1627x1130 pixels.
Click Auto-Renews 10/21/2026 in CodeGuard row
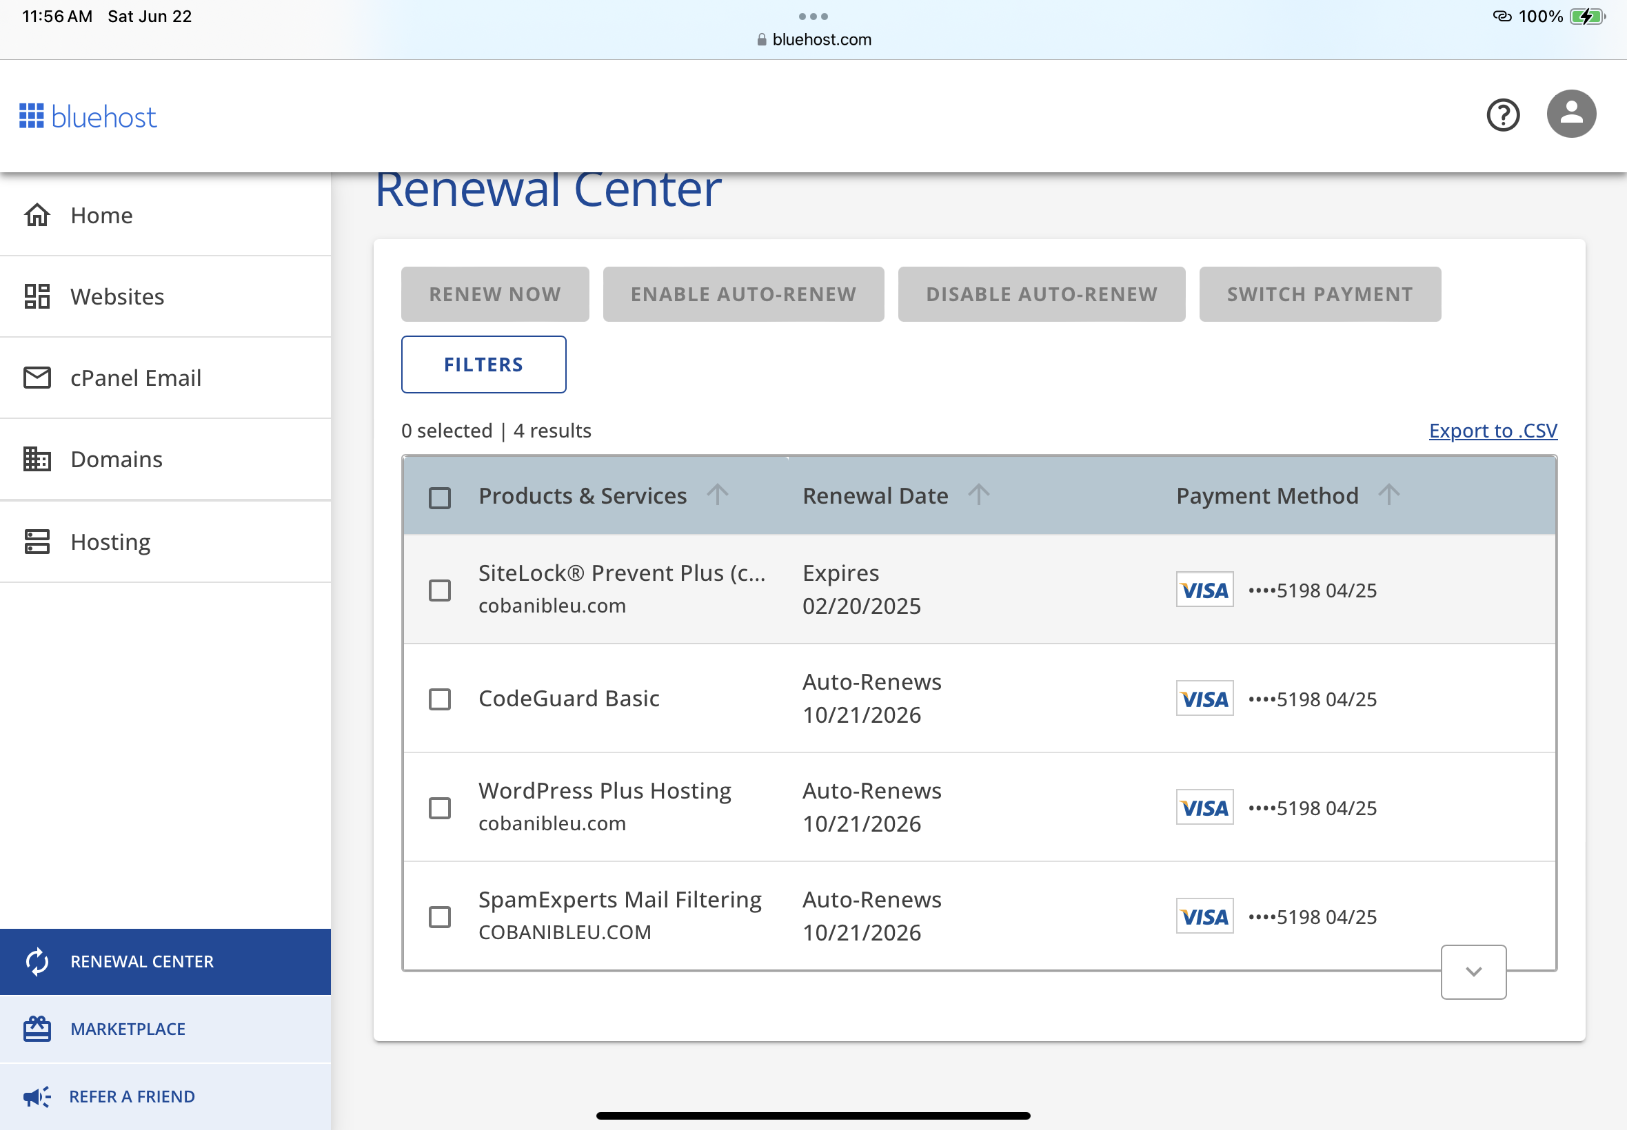click(x=871, y=699)
